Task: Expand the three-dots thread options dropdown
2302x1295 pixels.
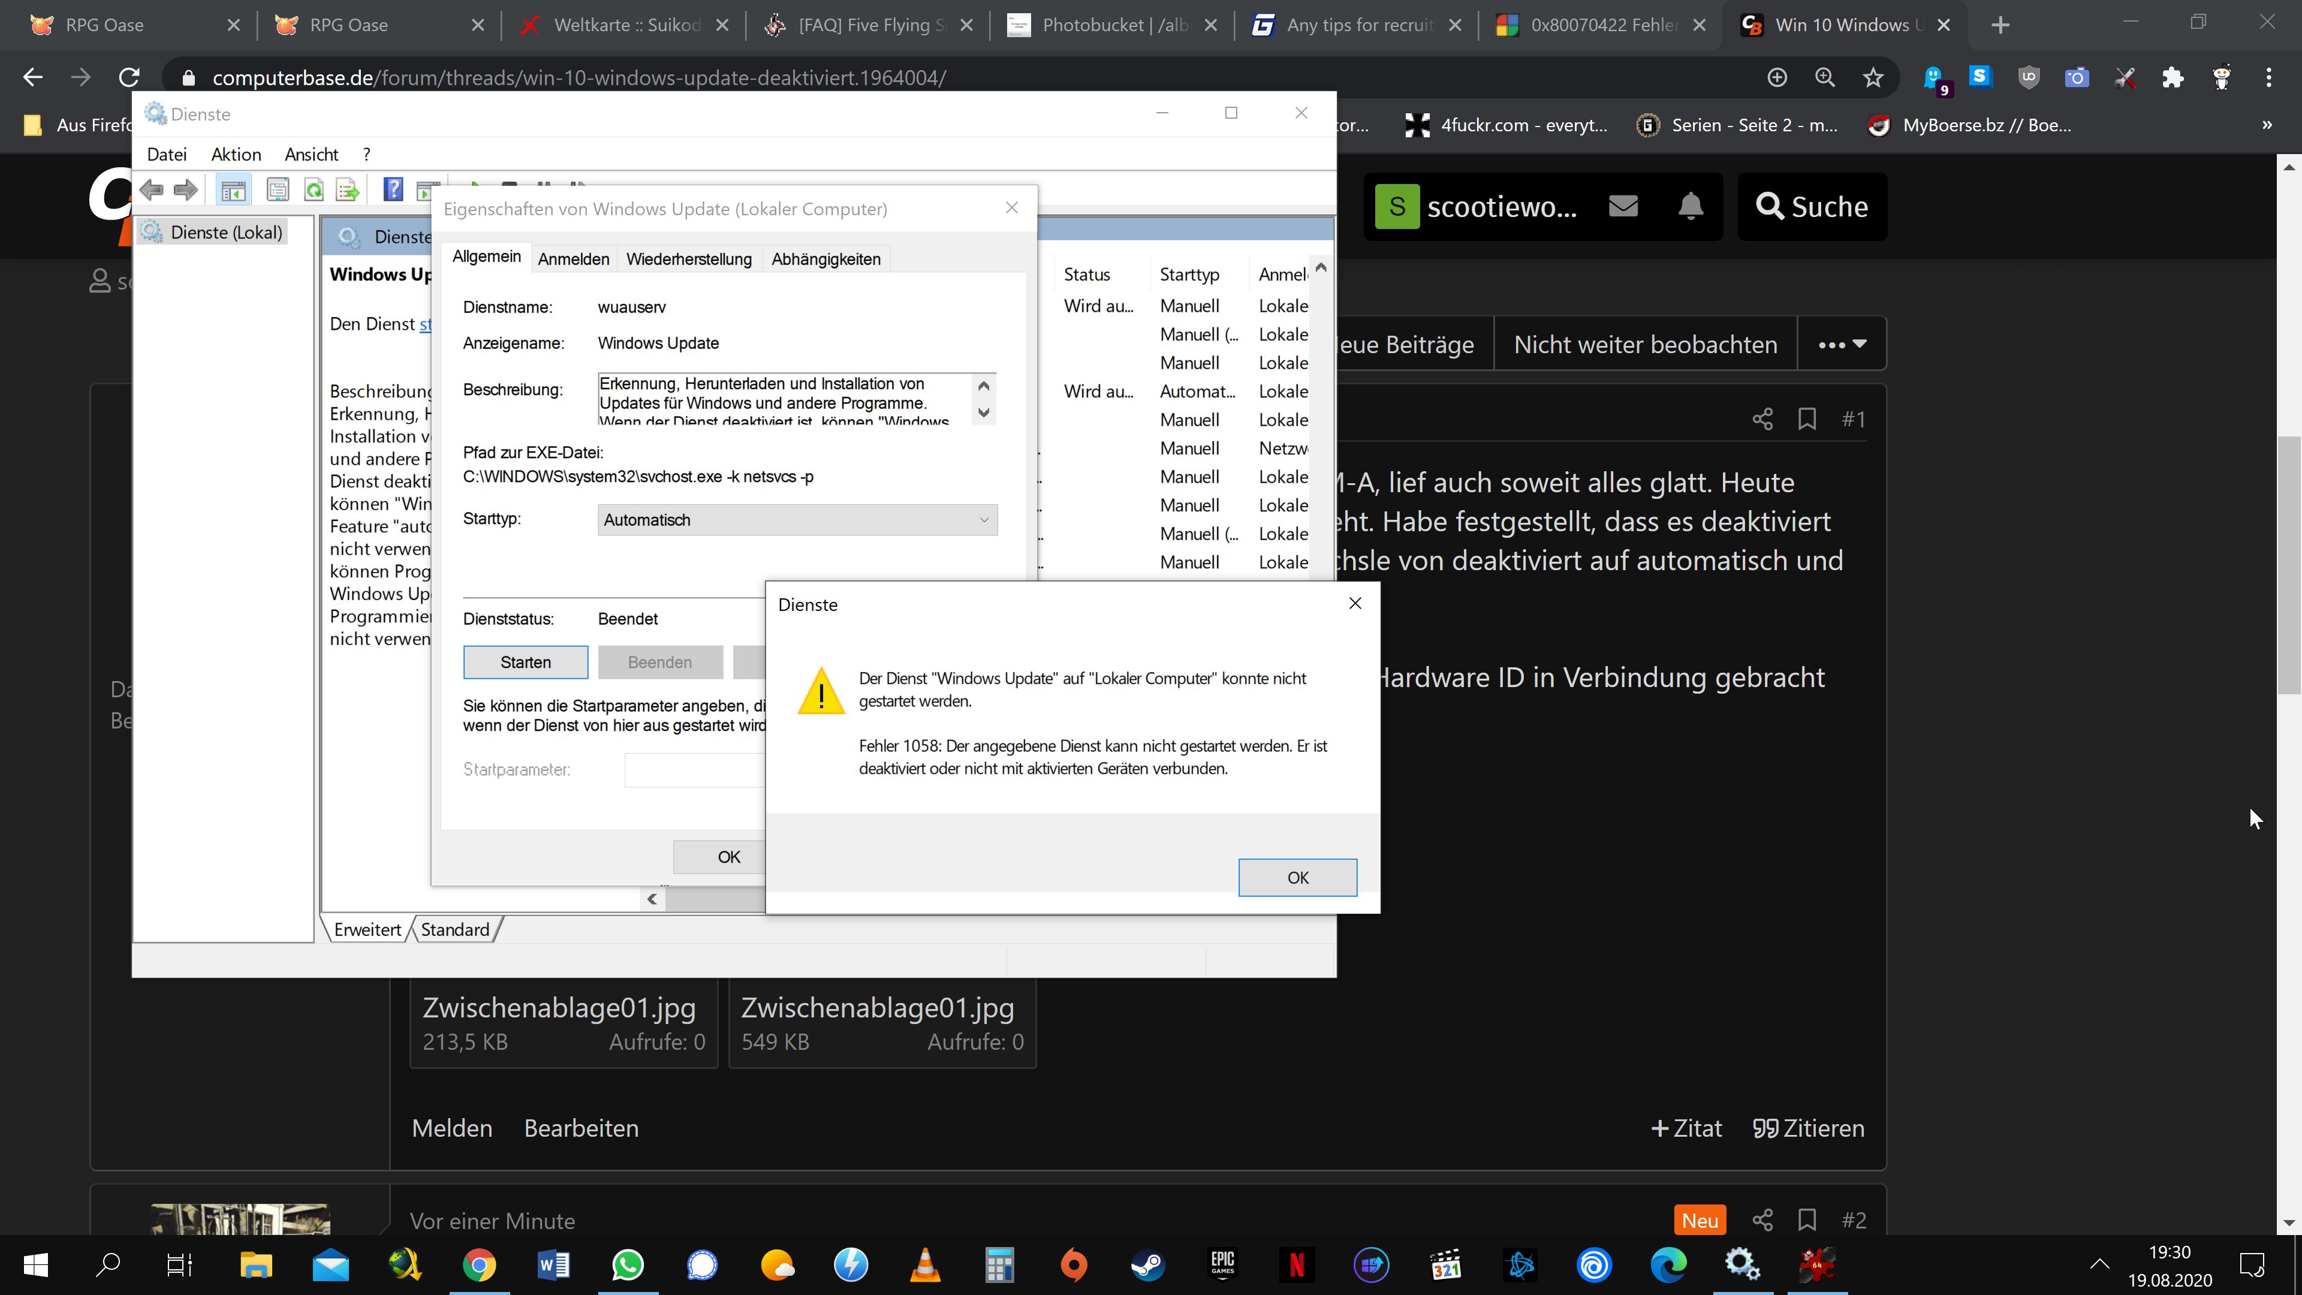Action: point(1842,344)
